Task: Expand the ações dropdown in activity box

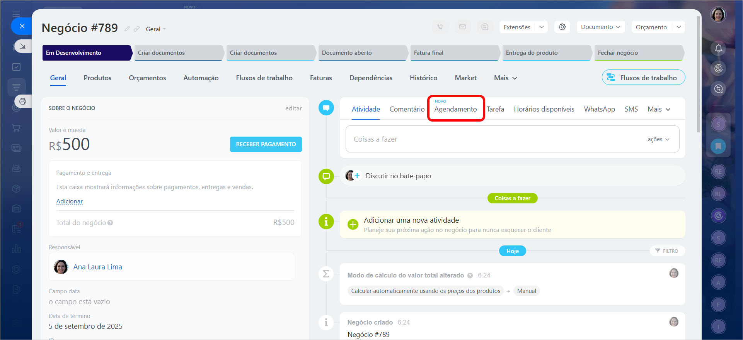Action: [658, 139]
